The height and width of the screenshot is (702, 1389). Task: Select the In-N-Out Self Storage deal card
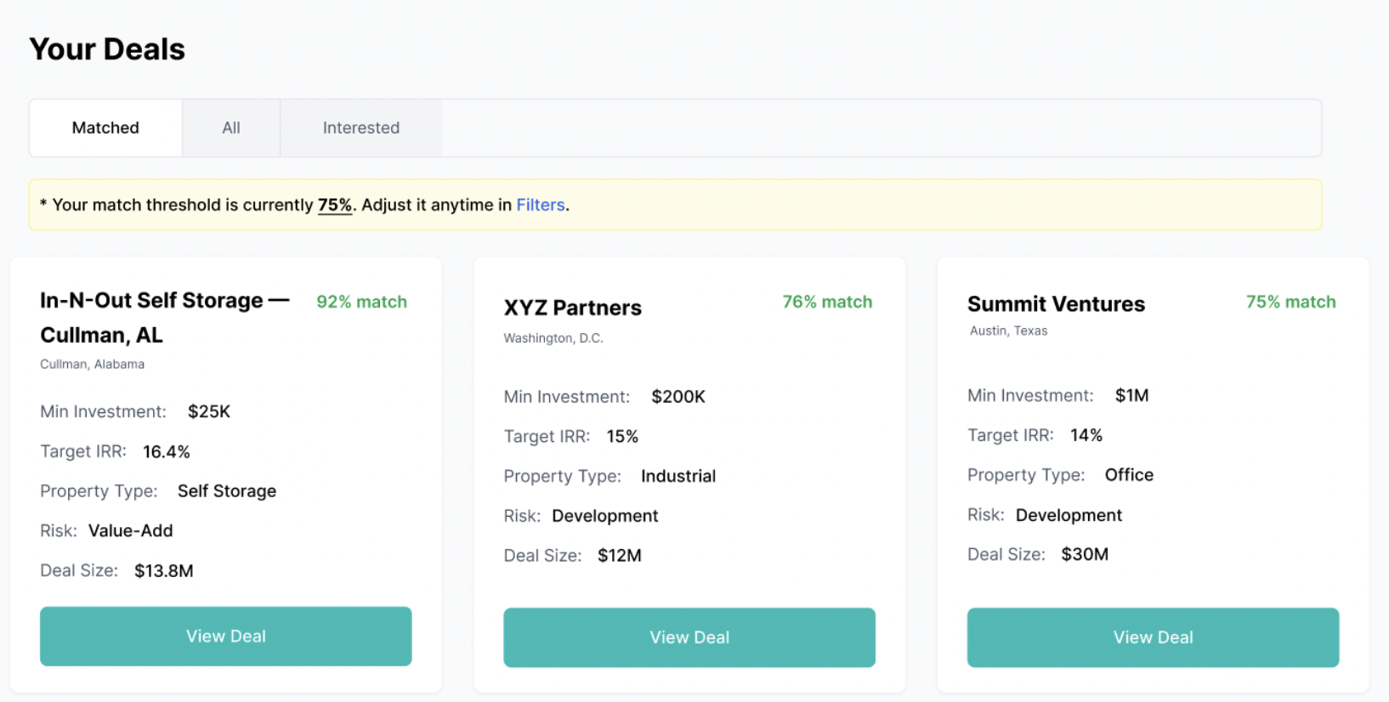tap(225, 472)
